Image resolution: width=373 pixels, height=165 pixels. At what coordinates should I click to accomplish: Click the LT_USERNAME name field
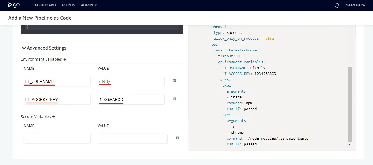pos(57,82)
